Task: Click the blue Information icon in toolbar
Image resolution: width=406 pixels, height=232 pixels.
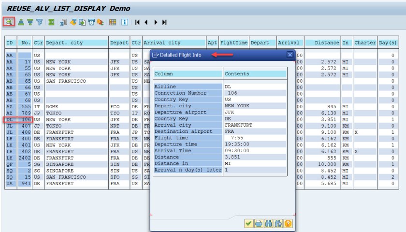Action: click(x=125, y=22)
